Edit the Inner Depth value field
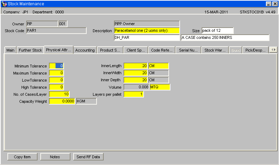This screenshot has height=165, width=279. point(135,80)
